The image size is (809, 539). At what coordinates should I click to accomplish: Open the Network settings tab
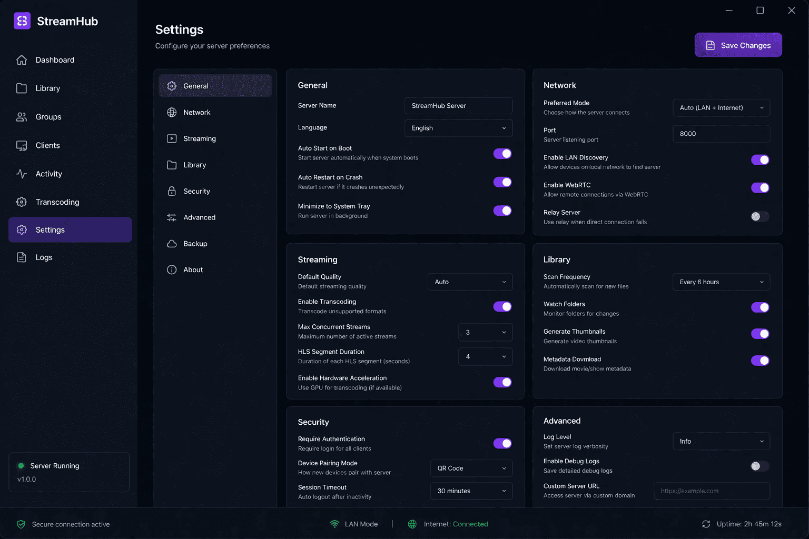pyautogui.click(x=215, y=112)
